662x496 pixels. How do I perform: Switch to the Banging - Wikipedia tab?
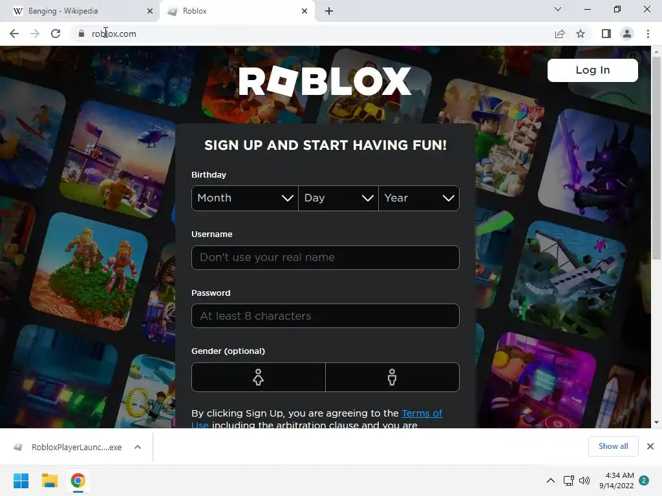(80, 11)
